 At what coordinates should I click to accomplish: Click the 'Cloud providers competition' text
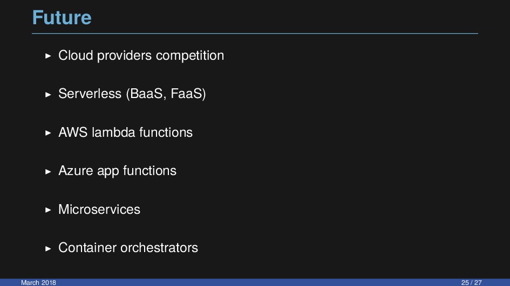tap(141, 55)
